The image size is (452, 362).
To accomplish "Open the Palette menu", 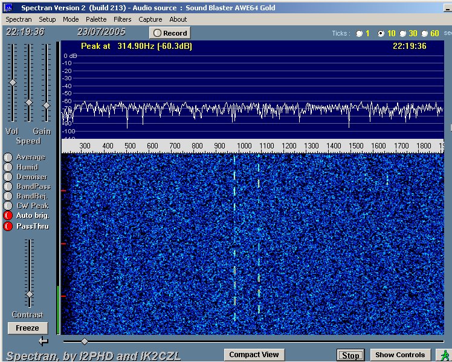I will (96, 19).
